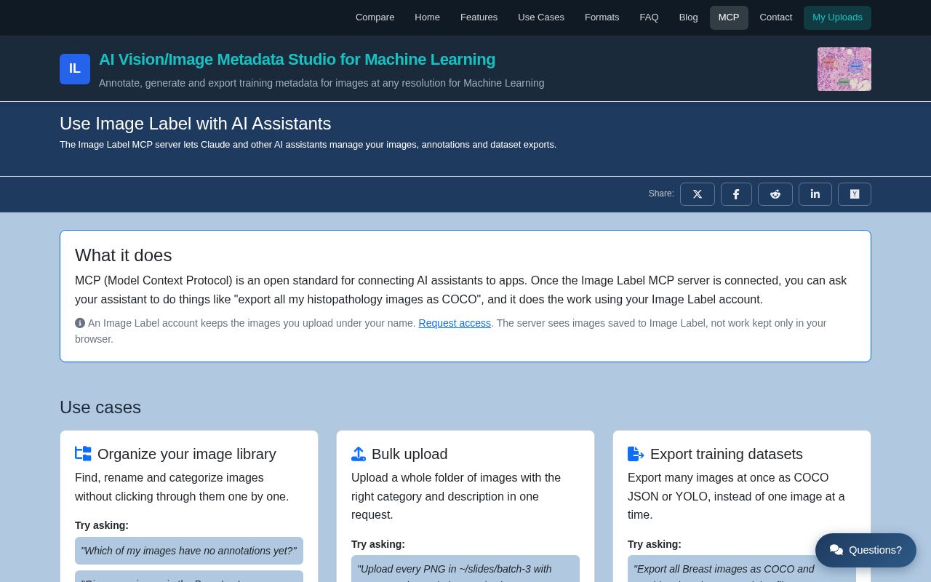Click the "Use Image Label with AI Assistants" heading

(x=195, y=124)
